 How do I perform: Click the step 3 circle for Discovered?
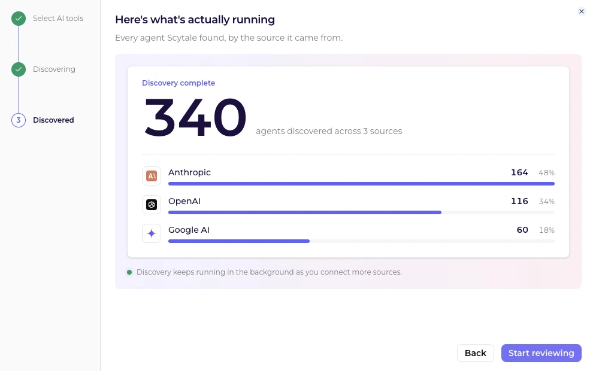tap(19, 120)
